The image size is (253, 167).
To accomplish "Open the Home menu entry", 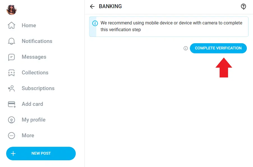I will tap(29, 25).
